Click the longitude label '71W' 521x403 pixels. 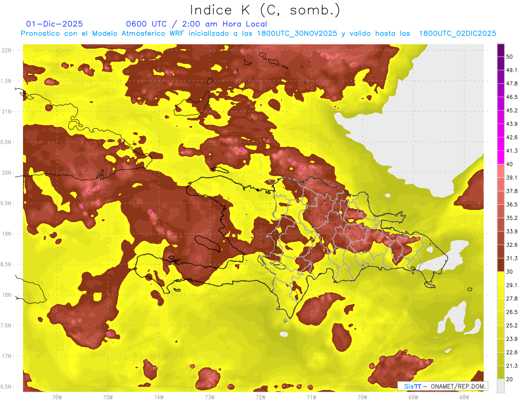pos(311,397)
